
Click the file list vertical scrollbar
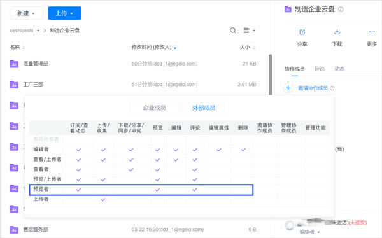click(x=270, y=75)
